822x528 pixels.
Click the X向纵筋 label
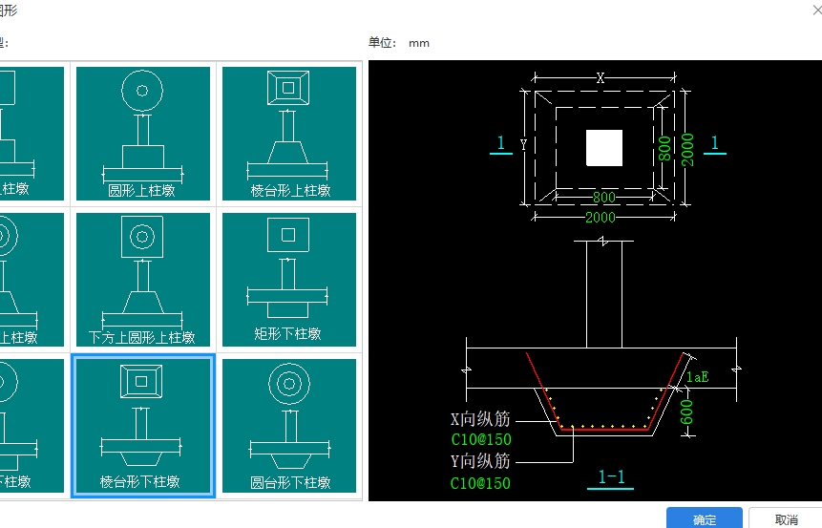point(480,418)
